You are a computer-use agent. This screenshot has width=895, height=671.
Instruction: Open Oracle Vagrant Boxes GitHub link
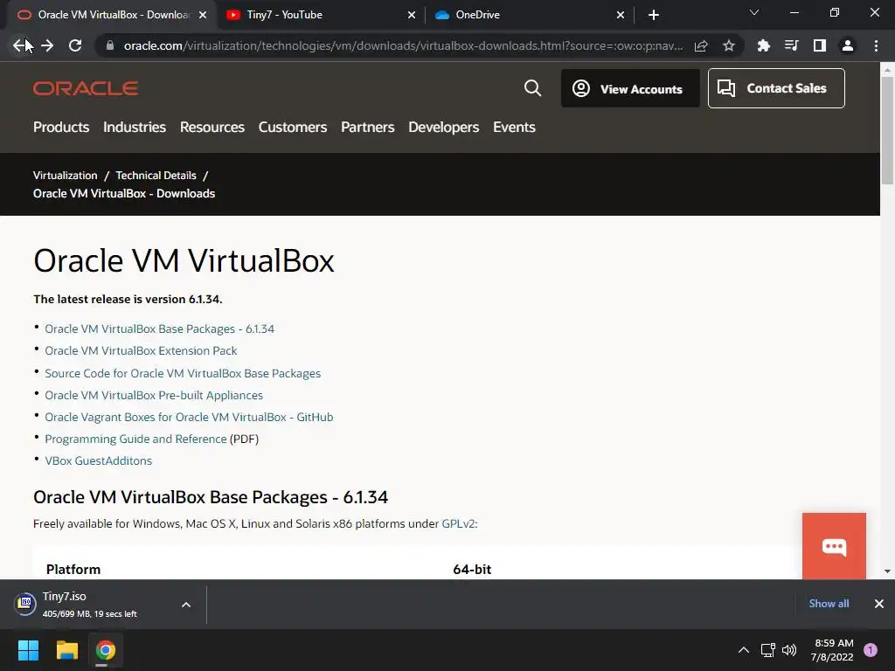coord(189,417)
